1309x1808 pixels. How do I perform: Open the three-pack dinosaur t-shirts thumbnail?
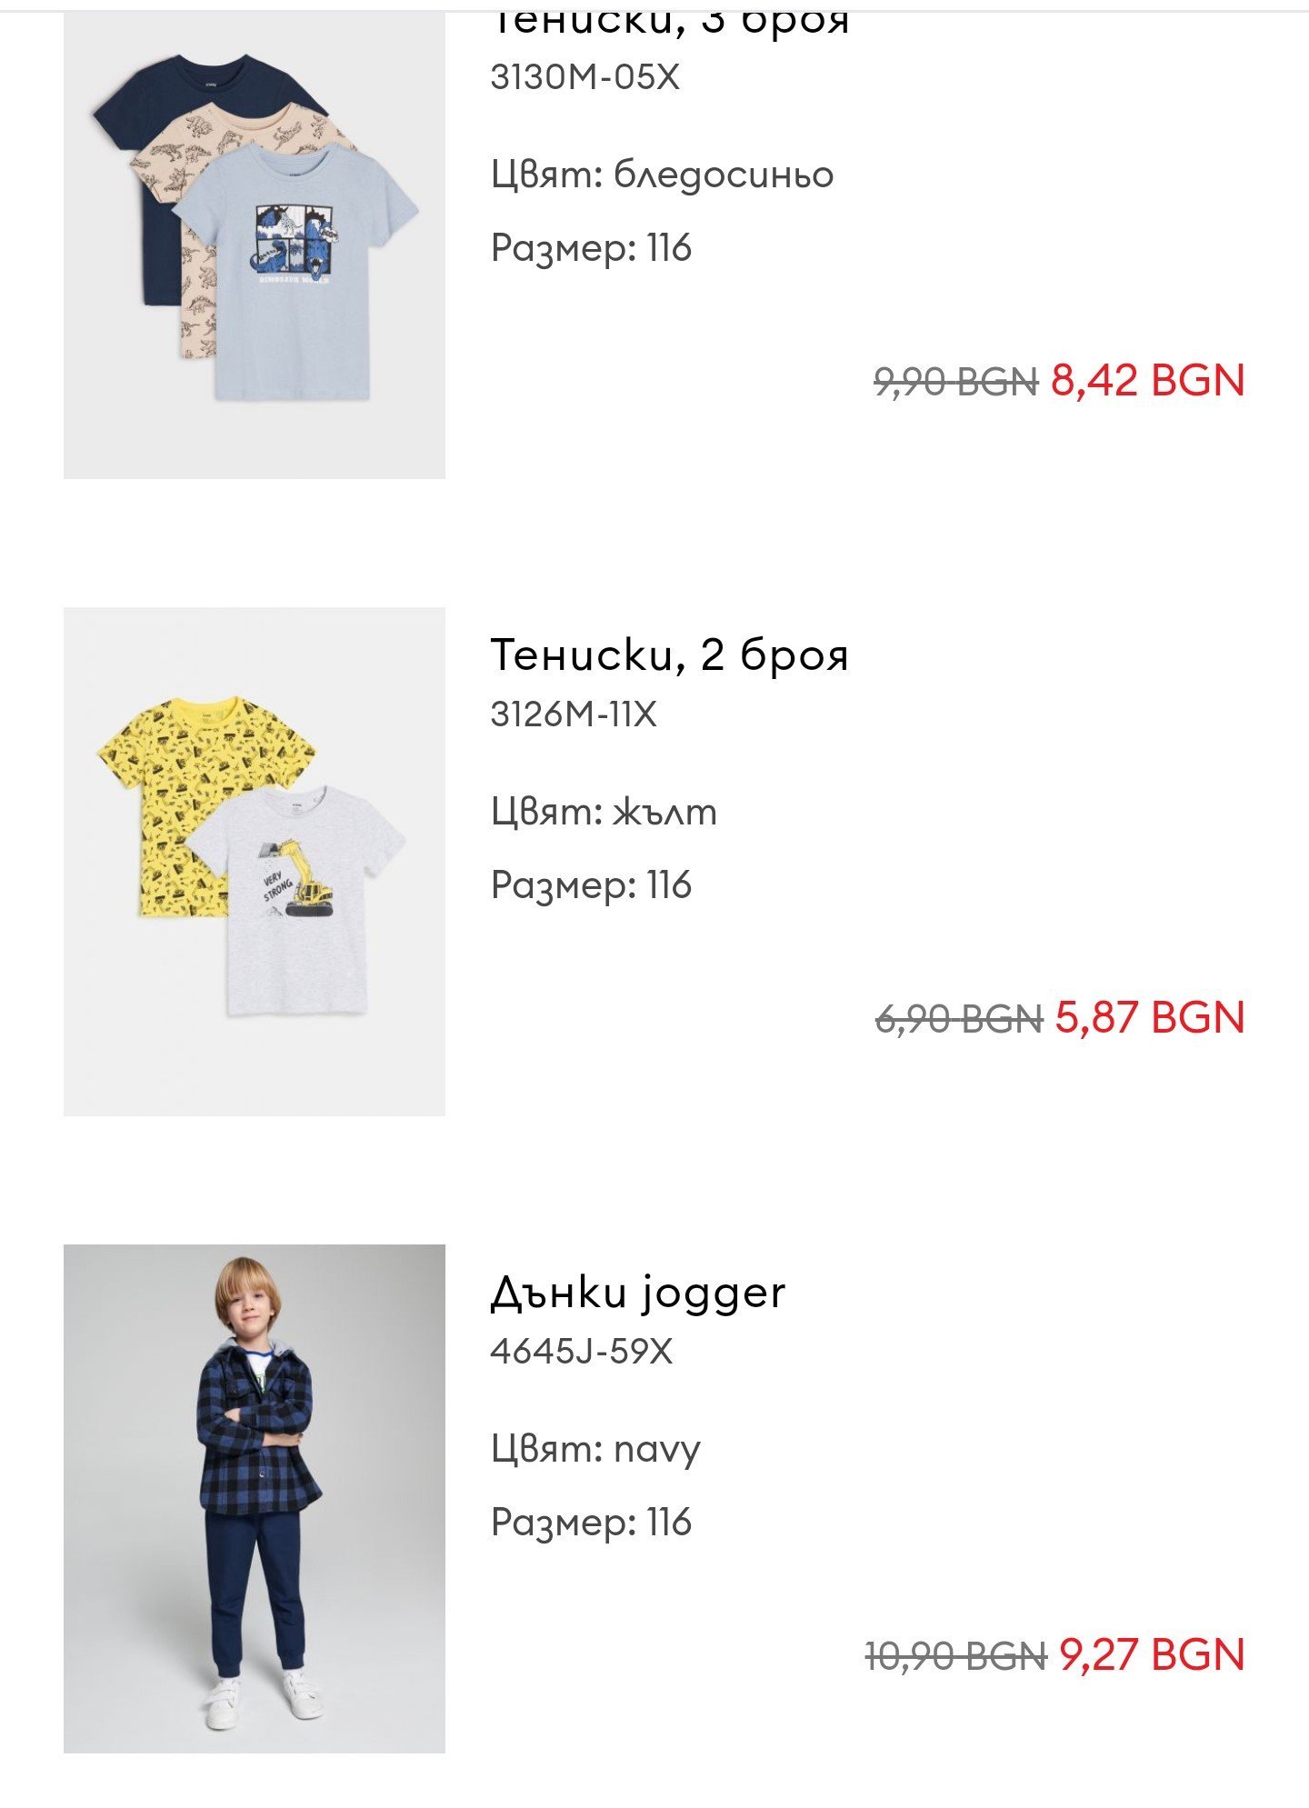tap(255, 245)
